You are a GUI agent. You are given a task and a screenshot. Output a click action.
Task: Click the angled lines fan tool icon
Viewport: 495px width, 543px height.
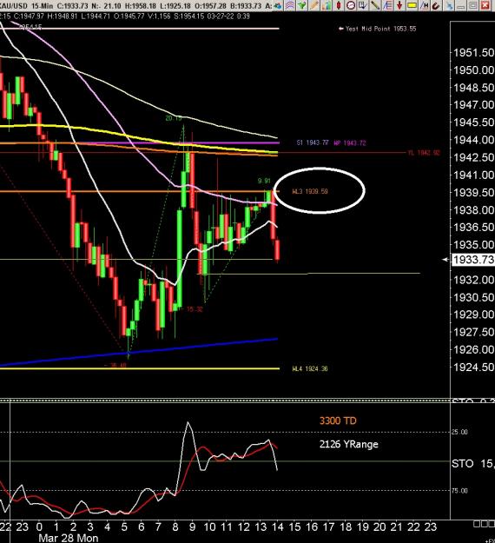click(387, 5)
